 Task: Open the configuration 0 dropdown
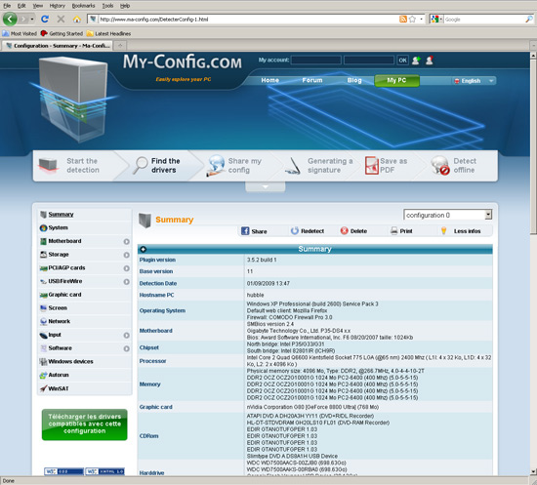447,215
